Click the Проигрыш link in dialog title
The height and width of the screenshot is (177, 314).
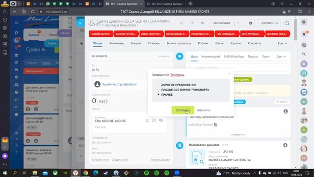tap(177, 75)
